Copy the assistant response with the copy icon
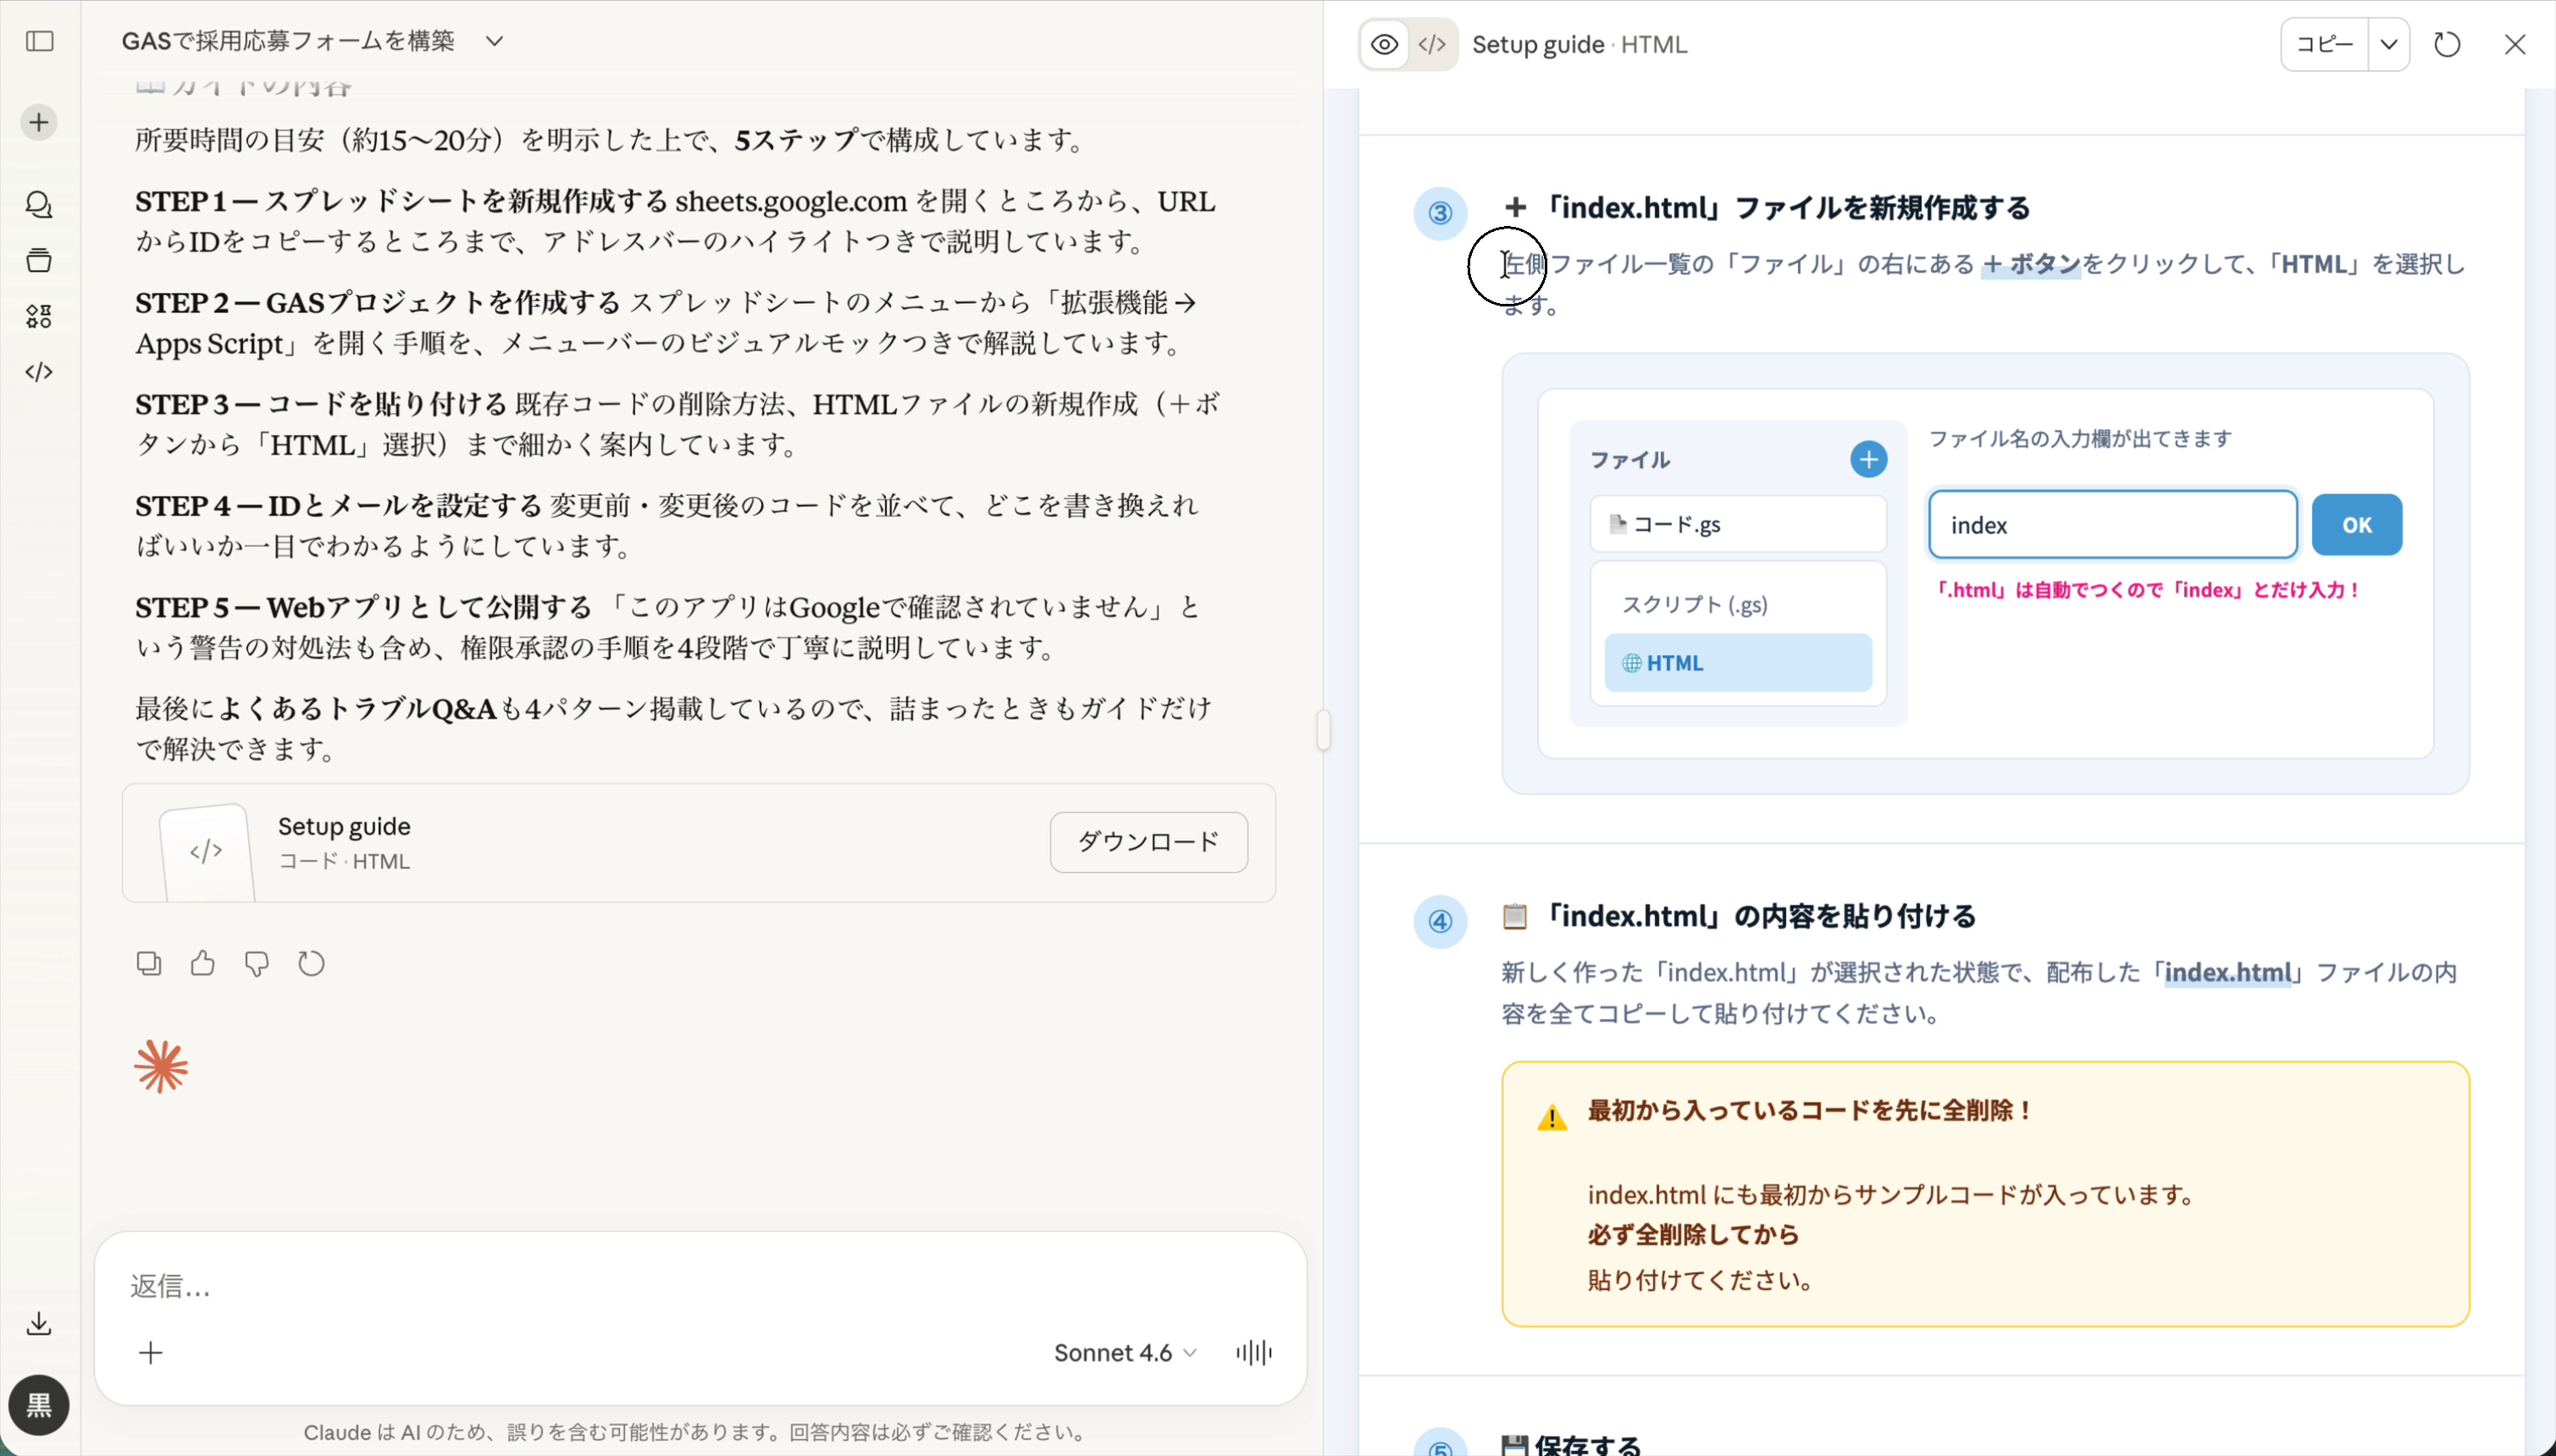Screen dimensions: 2556x1456 pyautogui.click(x=148, y=963)
